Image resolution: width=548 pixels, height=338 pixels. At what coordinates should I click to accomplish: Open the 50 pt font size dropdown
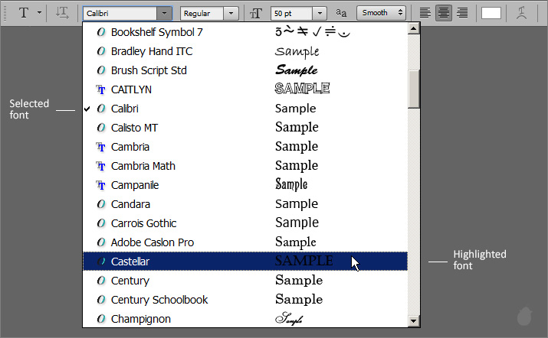[319, 13]
